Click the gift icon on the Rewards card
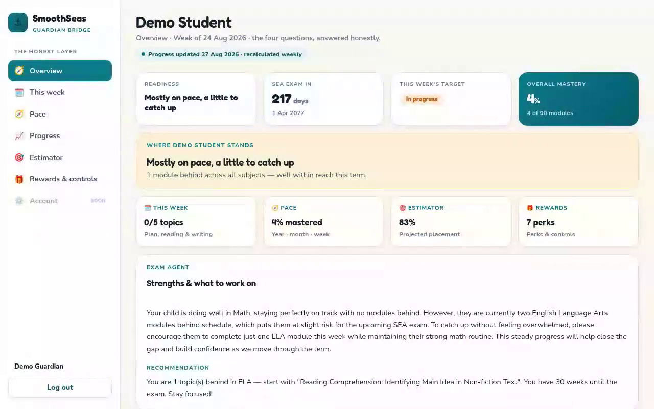654x409 pixels. tap(530, 208)
